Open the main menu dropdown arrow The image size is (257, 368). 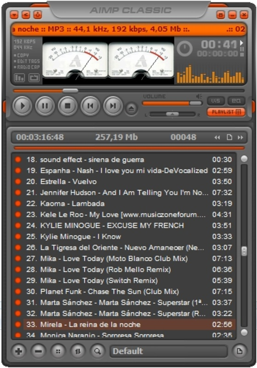point(14,15)
